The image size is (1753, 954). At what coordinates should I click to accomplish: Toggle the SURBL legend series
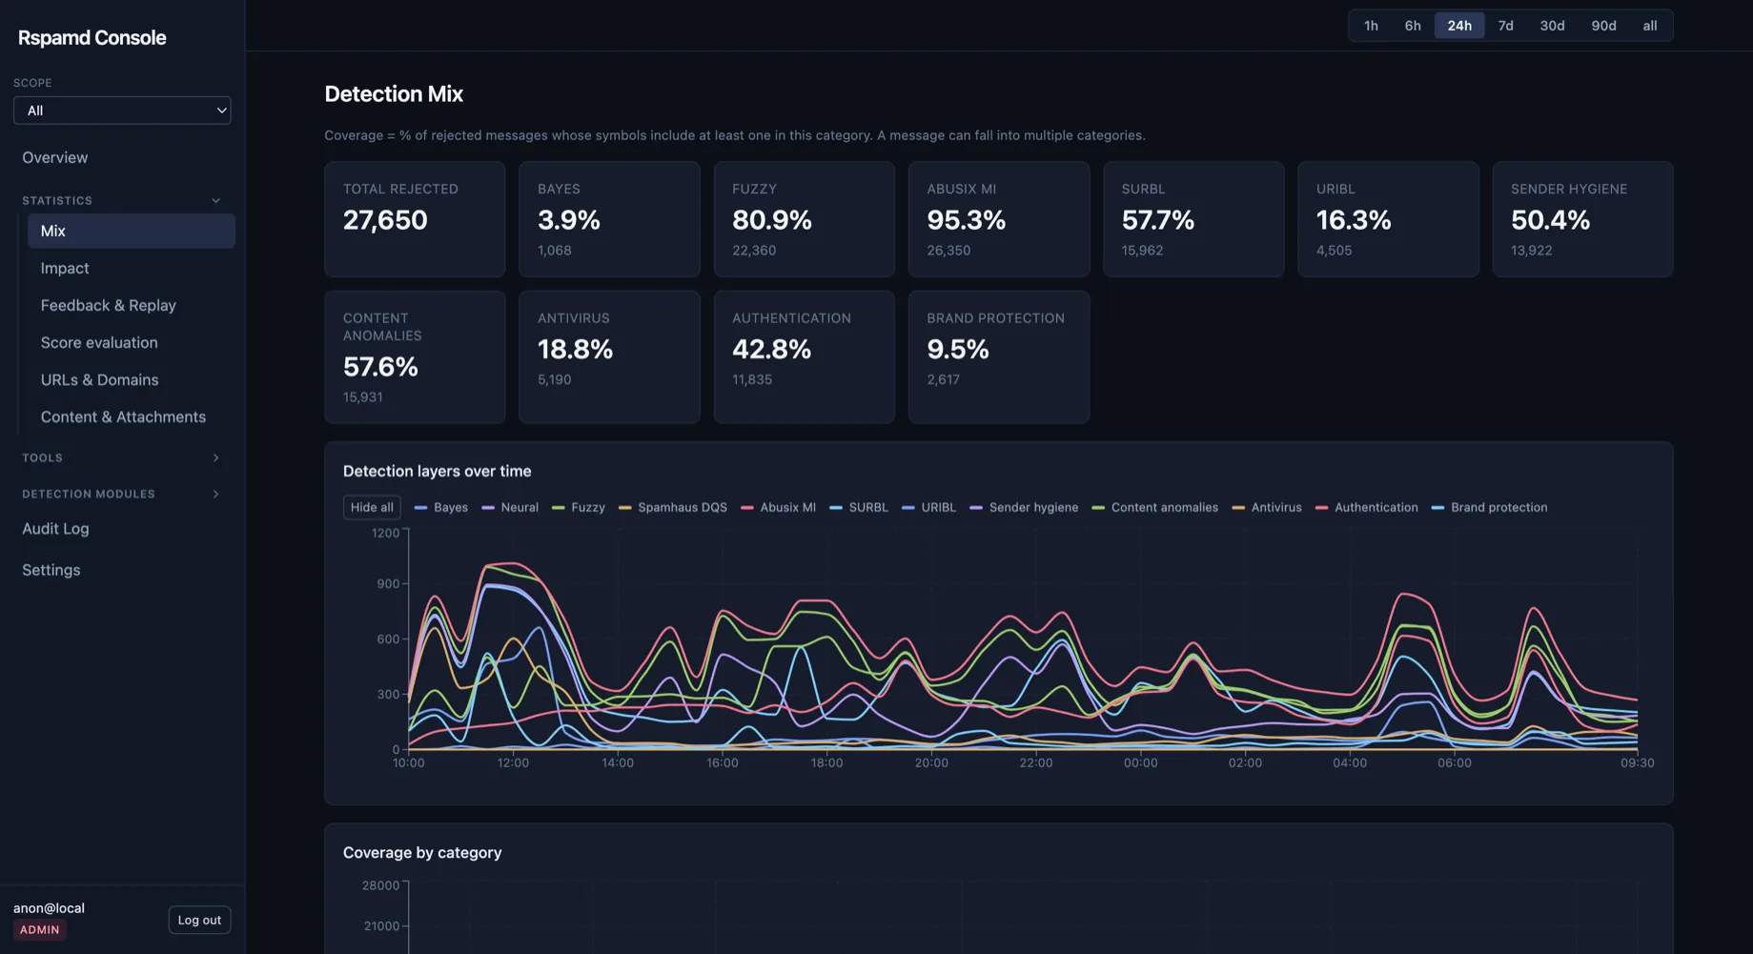click(859, 508)
